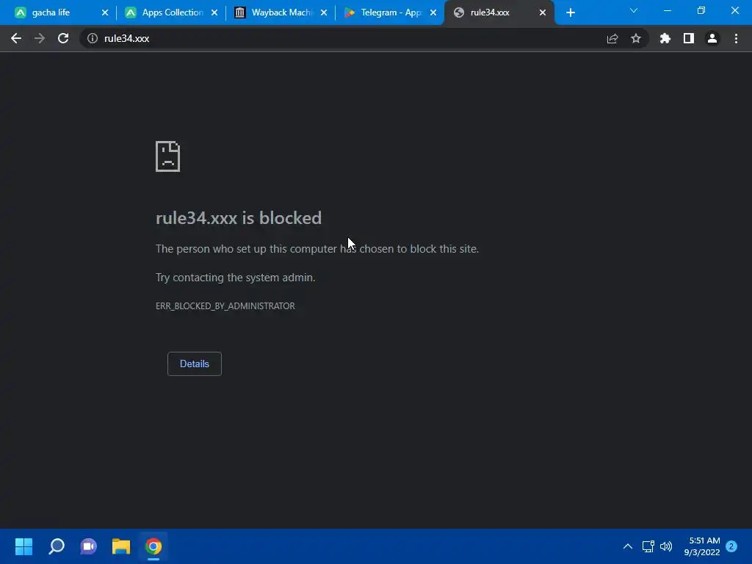The width and height of the screenshot is (752, 564).
Task: Click the Chrome taskbar icon
Action: [x=153, y=546]
